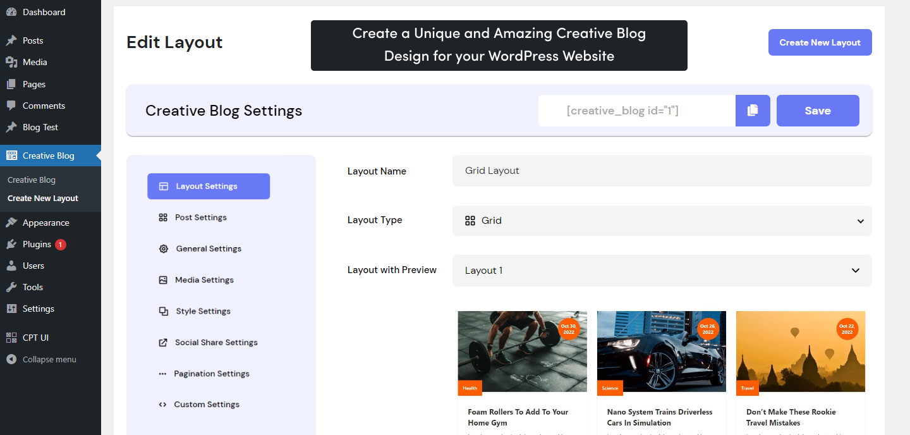Open Appearance via its paintbrush sidebar icon
Screen dimensions: 910x435
coord(11,222)
